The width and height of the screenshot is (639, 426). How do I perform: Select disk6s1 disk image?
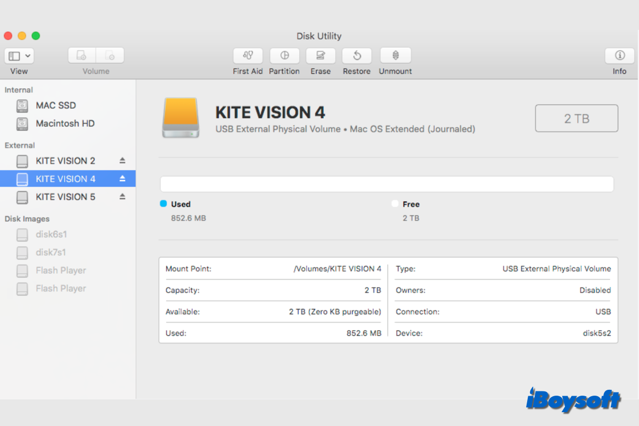tap(51, 234)
